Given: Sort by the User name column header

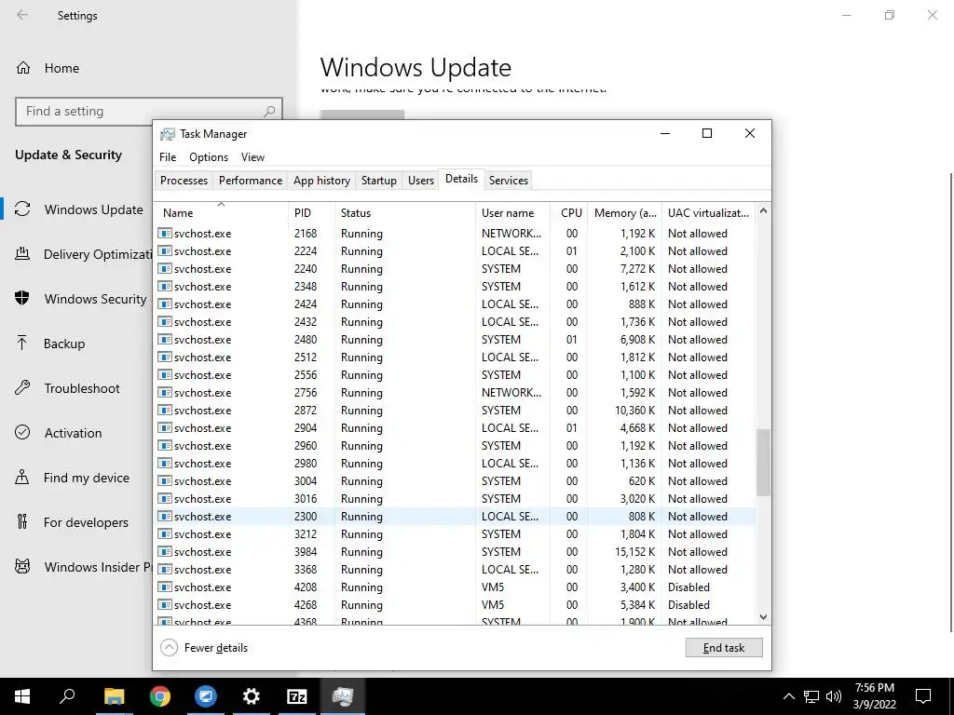Looking at the screenshot, I should tap(513, 213).
